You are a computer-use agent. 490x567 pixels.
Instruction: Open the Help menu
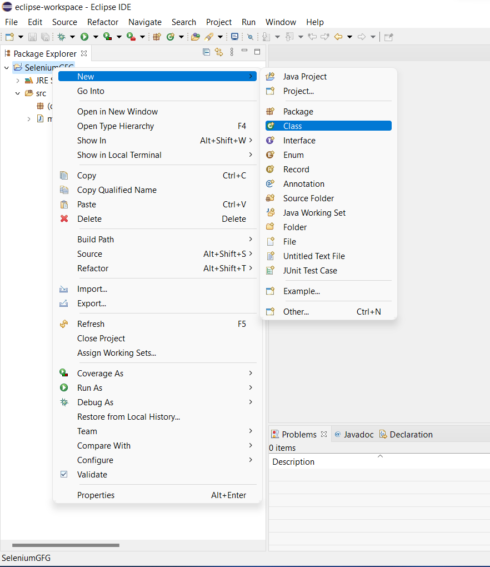click(315, 22)
